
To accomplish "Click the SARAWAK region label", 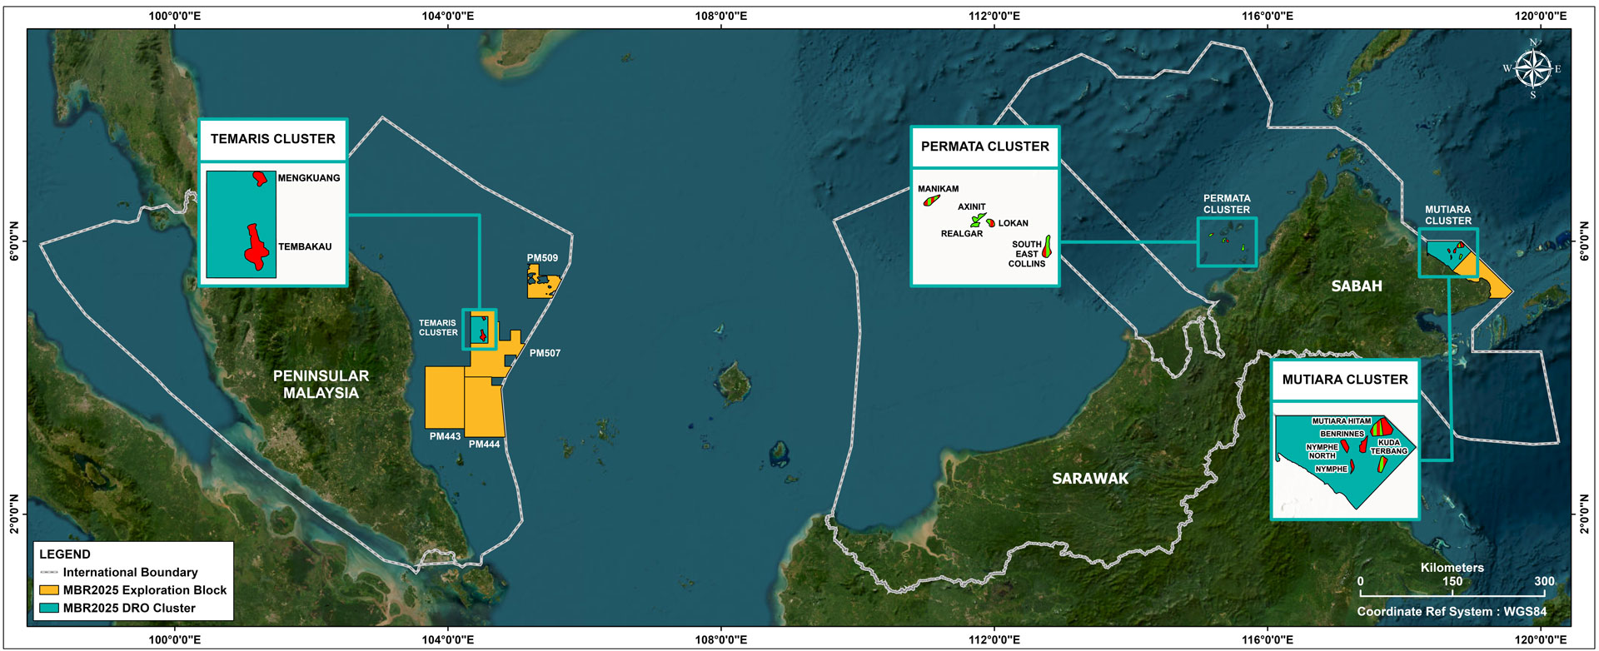I will [1089, 479].
